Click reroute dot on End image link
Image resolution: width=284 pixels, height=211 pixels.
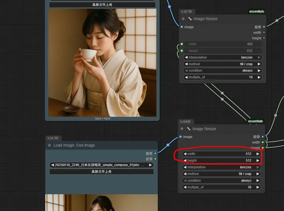168,145
